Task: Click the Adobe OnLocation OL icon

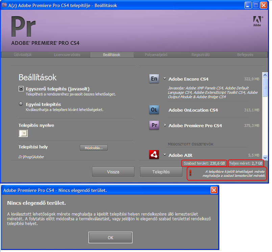Action: (154, 110)
